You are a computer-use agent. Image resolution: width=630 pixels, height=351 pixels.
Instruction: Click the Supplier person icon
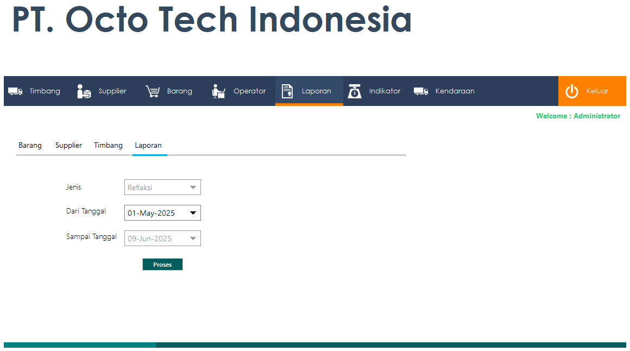(84, 91)
